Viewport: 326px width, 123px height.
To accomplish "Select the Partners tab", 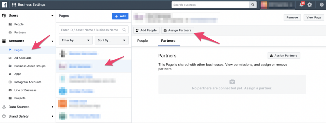I will pyautogui.click(x=168, y=41).
